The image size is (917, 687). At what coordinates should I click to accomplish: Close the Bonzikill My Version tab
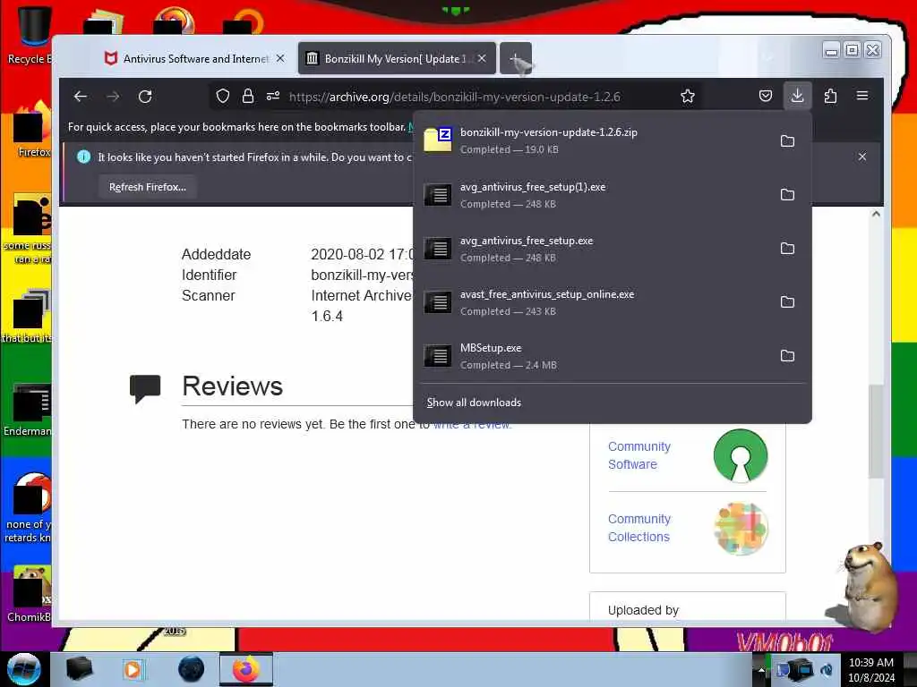[482, 58]
